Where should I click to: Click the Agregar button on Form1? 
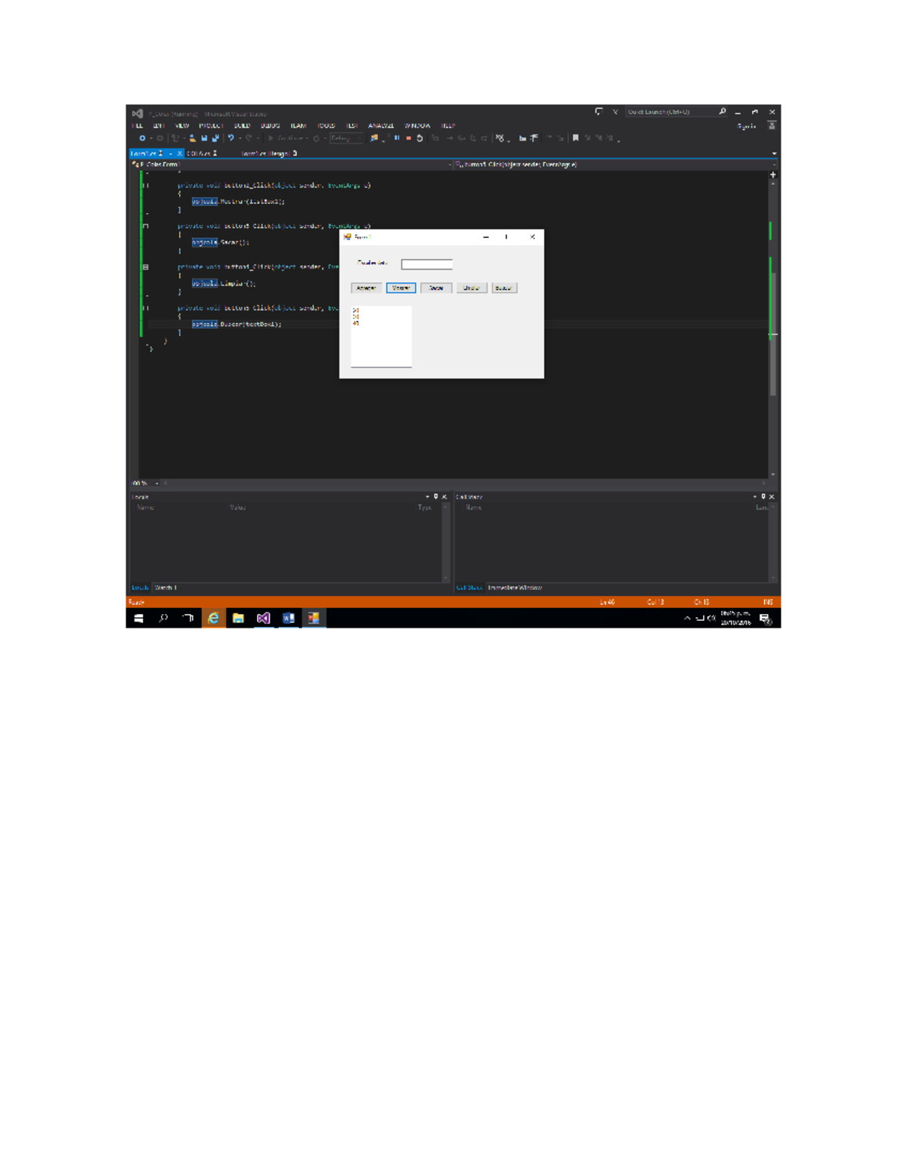366,288
